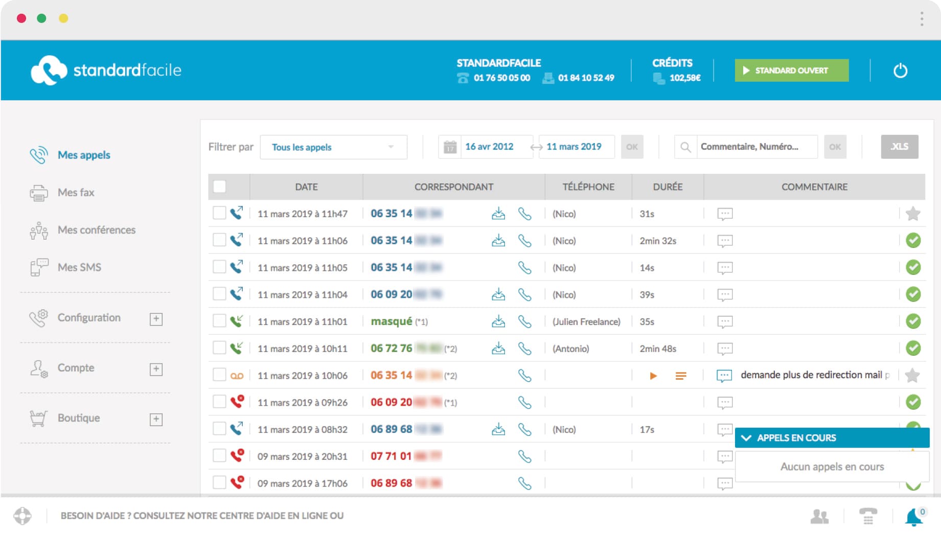This screenshot has height=534, width=941.
Task: Check the box for 11h47 call
Action: [219, 213]
